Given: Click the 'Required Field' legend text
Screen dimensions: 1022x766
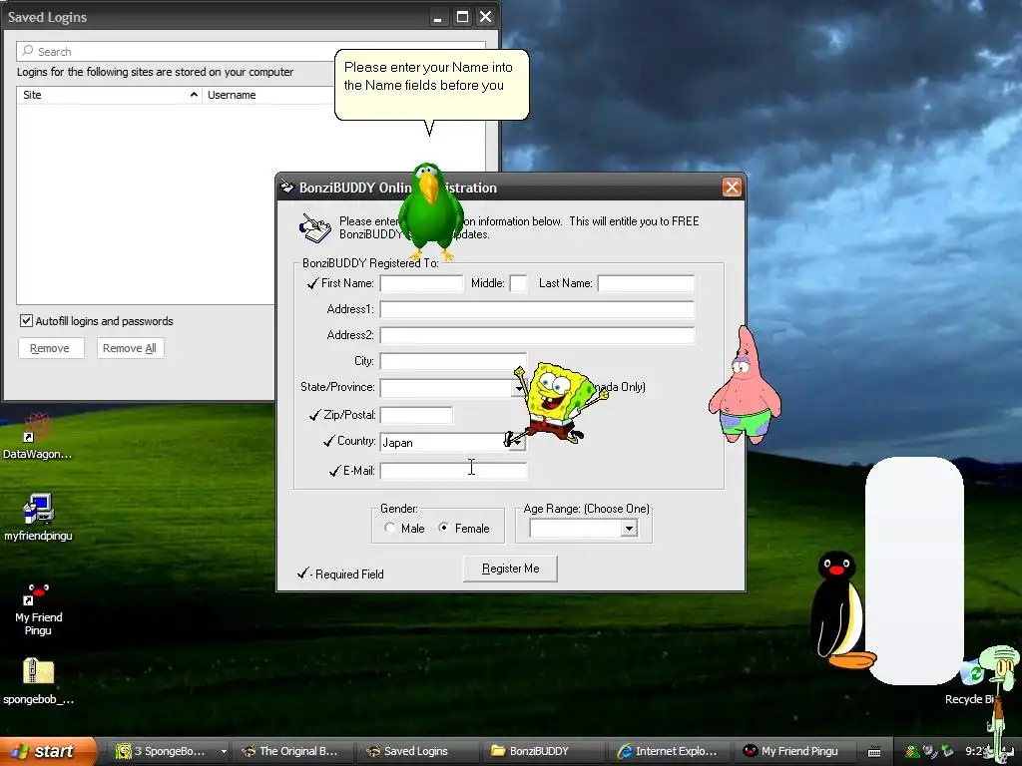Looking at the screenshot, I should pos(349,574).
